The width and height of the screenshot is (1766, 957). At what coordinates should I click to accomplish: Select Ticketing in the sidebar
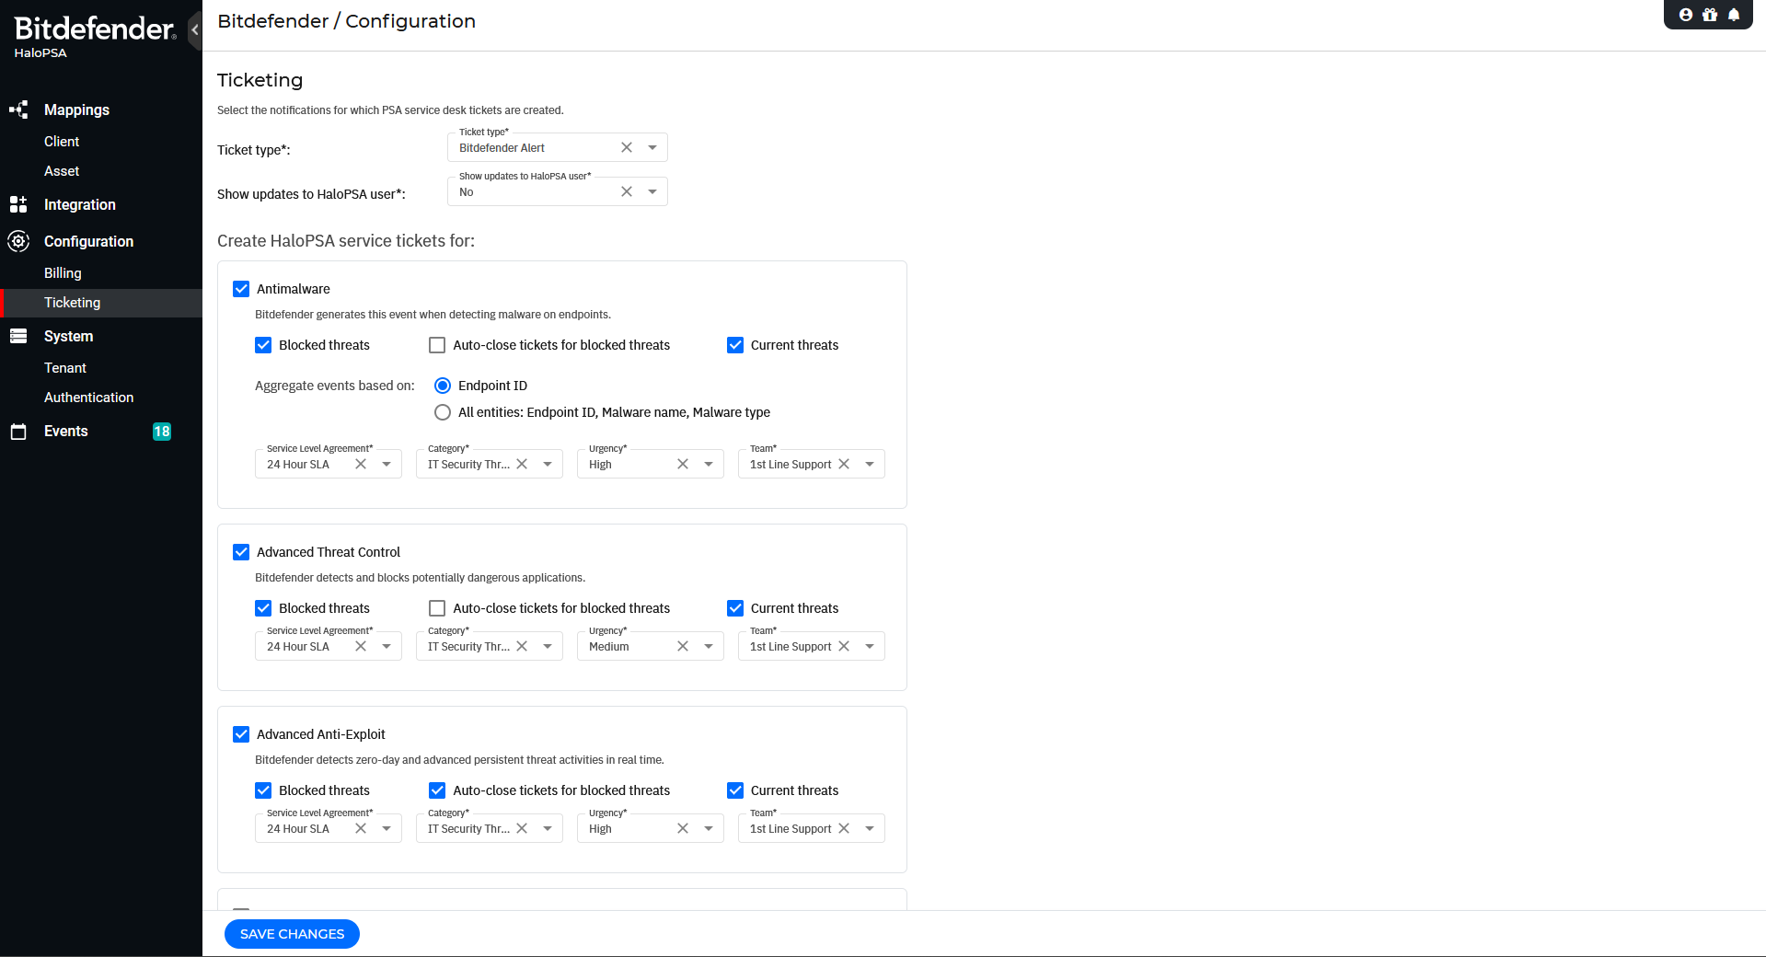coord(101,303)
